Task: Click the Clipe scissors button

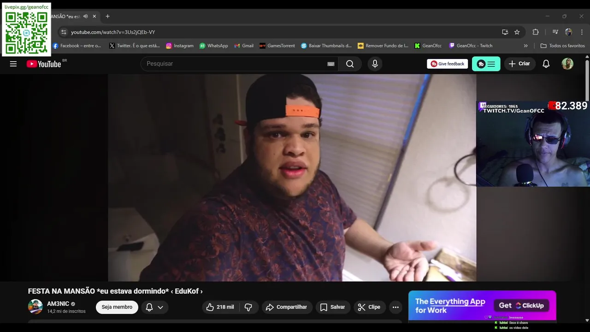Action: click(x=370, y=307)
